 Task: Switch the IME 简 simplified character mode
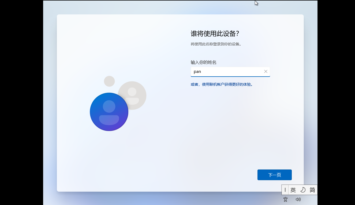tap(312, 190)
